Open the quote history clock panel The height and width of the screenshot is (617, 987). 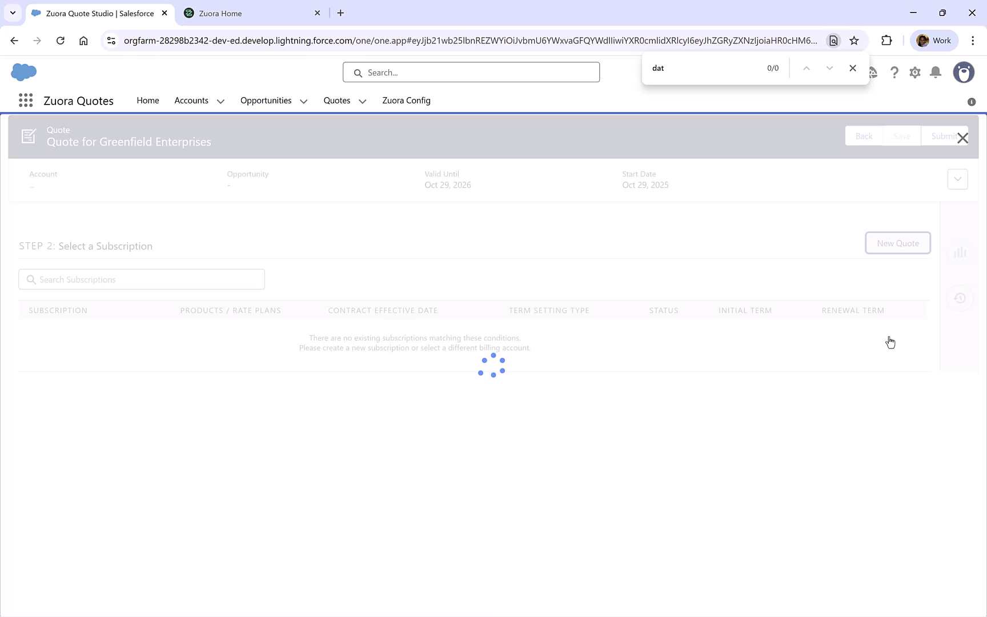click(960, 298)
